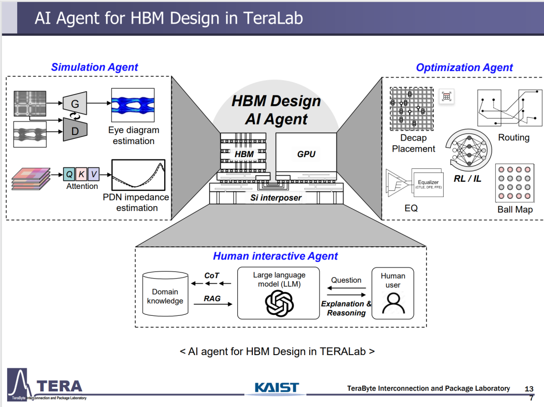Click the Large language model (LLM) text

(x=279, y=280)
